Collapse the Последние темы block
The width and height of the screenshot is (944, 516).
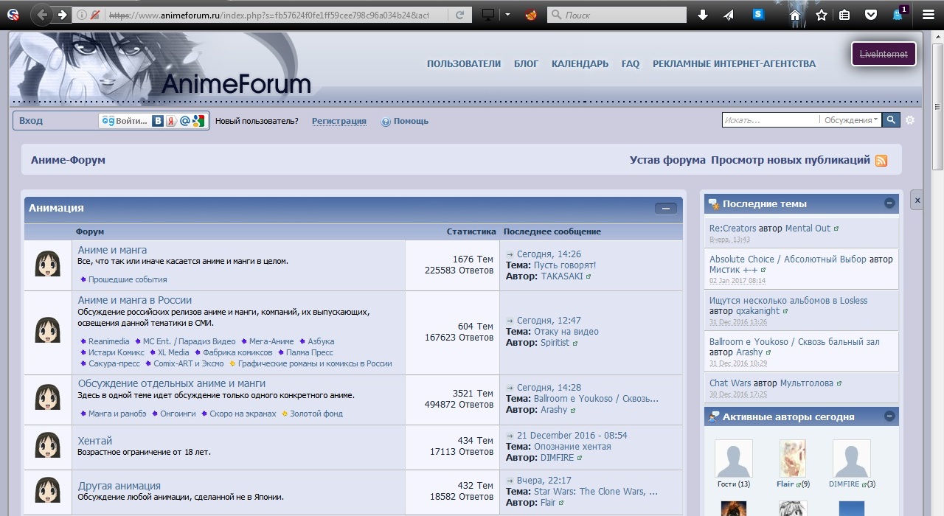point(889,203)
